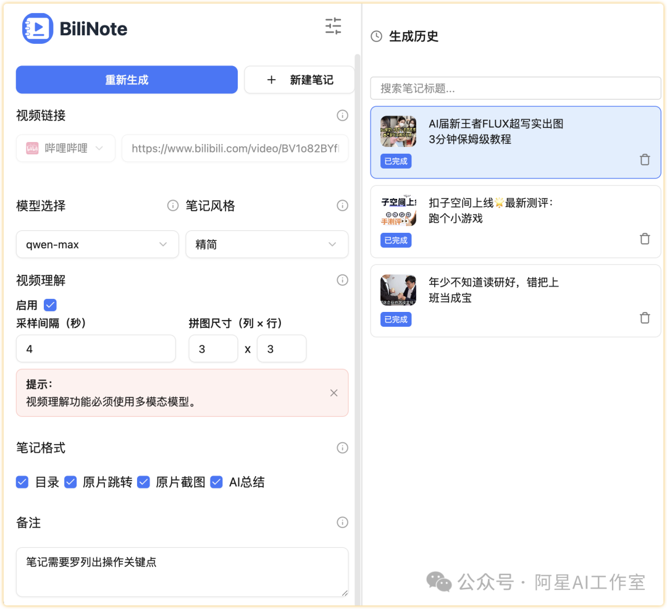Screen dimensions: 667x609
Task: Show info tooltip for 笔记风格
Action: point(342,206)
